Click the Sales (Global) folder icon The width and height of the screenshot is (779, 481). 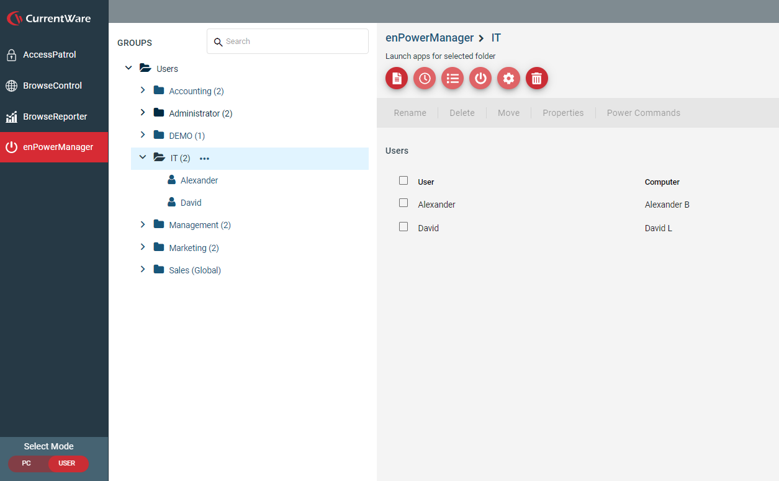pyautogui.click(x=159, y=270)
